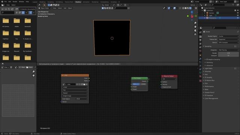This screenshot has height=135, width=240.
Task: Click the blue Z axis on the navigation gizmo
Action: click(x=192, y=12)
